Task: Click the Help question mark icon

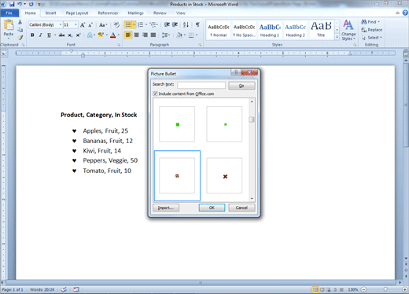Action: coord(405,13)
